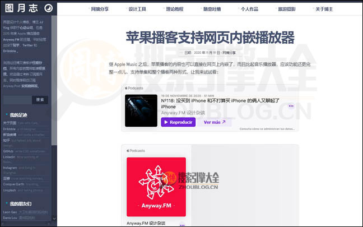Focus the sidebar search input field
The image size is (363, 227).
click(x=17, y=100)
